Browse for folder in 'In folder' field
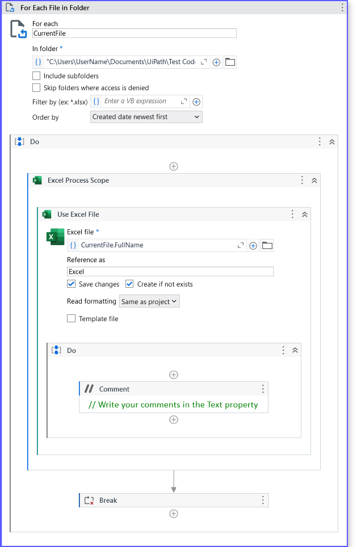The width and height of the screenshot is (361, 547). coord(230,62)
